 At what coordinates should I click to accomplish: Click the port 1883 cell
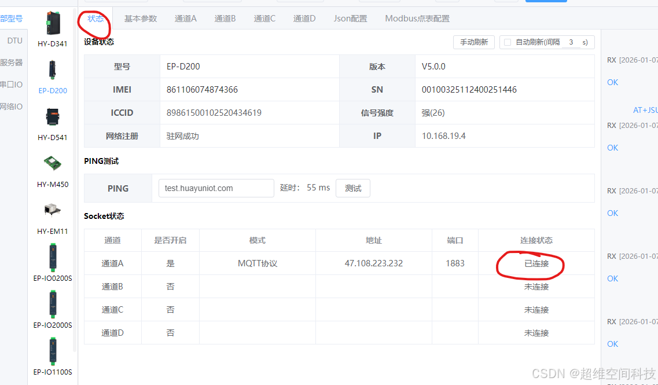point(455,263)
